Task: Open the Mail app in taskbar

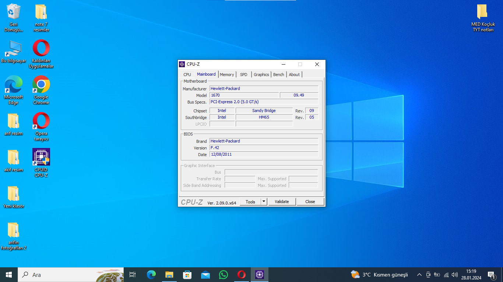Action: pos(205,275)
